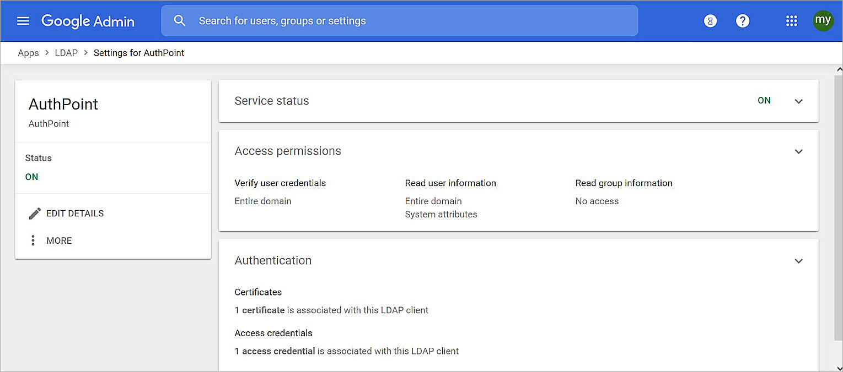The width and height of the screenshot is (843, 372).
Task: Navigate to LDAP via breadcrumb
Action: 66,53
